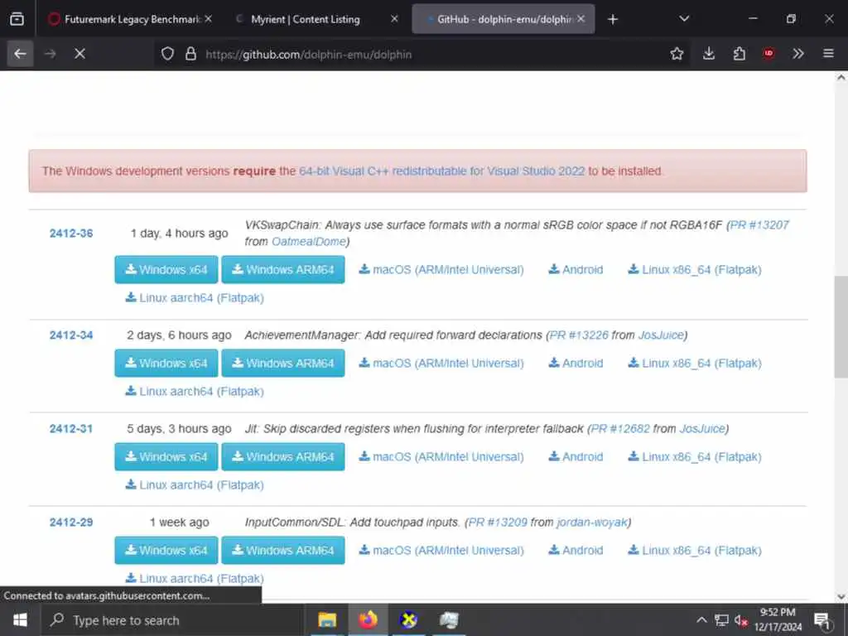848x636 pixels.
Task: Open PR #13226 link
Action: point(579,335)
